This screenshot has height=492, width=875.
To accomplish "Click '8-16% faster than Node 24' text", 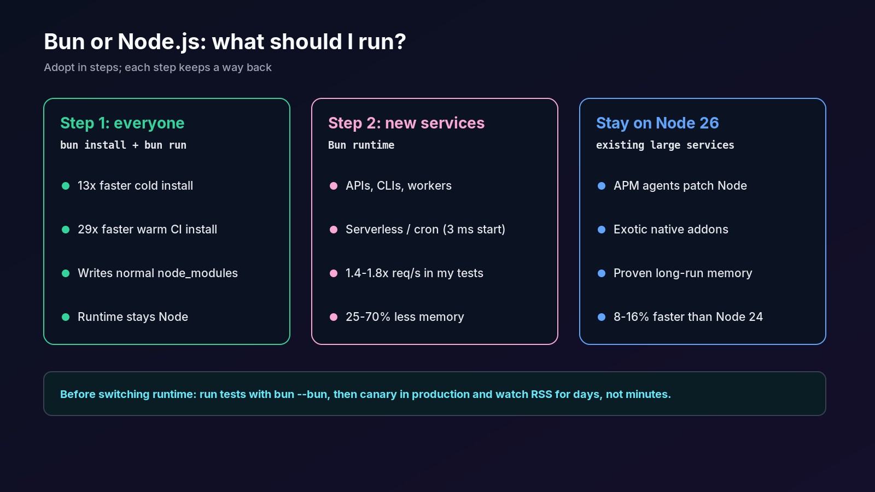I will pos(688,317).
